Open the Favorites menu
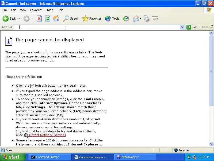This screenshot has width=214, height=161. pos(36,10)
